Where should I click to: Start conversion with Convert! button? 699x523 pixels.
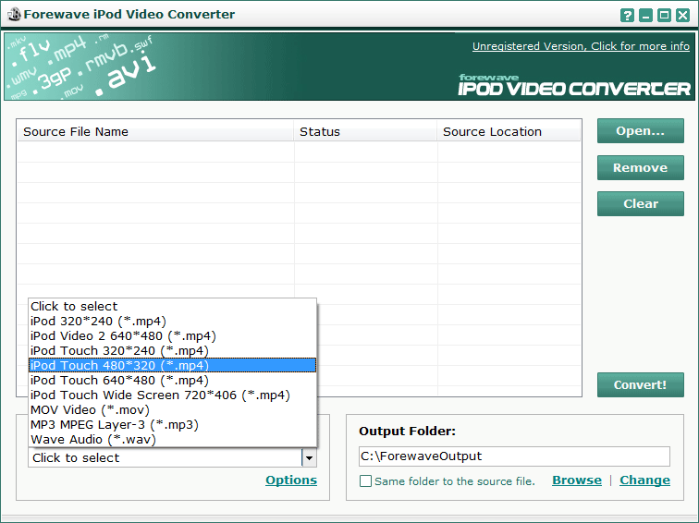640,385
